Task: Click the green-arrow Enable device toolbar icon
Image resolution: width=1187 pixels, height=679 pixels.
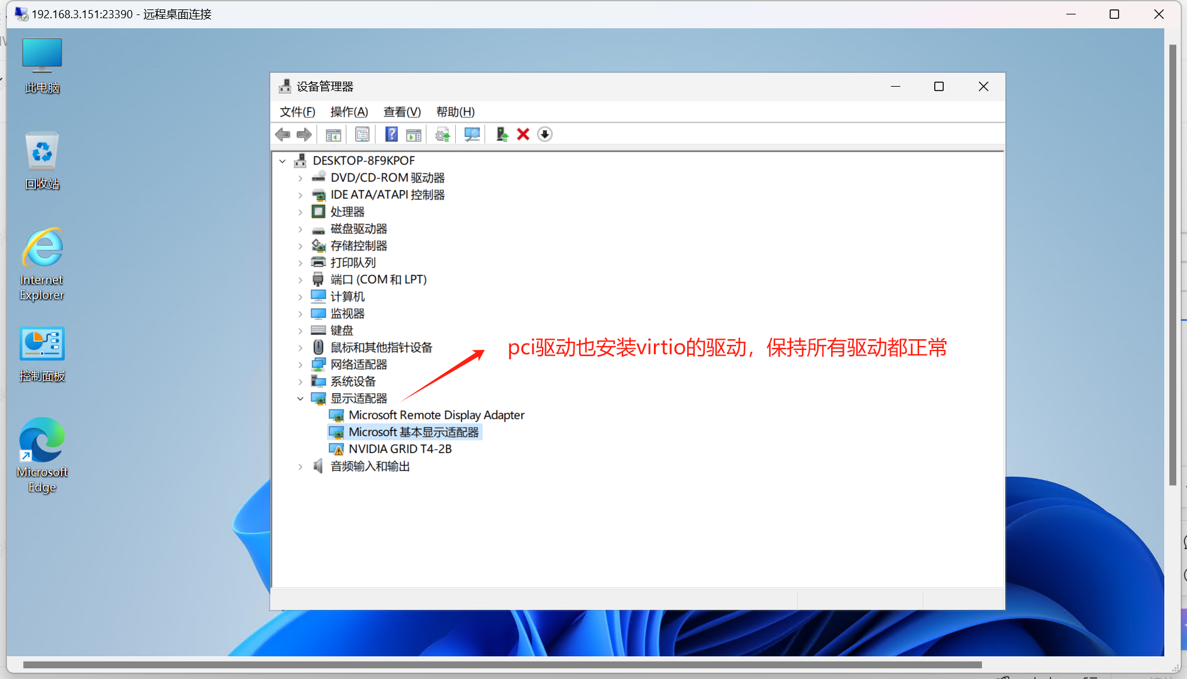Action: [x=502, y=134]
